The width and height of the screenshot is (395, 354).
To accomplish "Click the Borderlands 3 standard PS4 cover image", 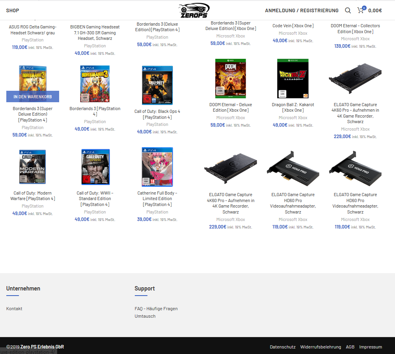I will tap(95, 84).
